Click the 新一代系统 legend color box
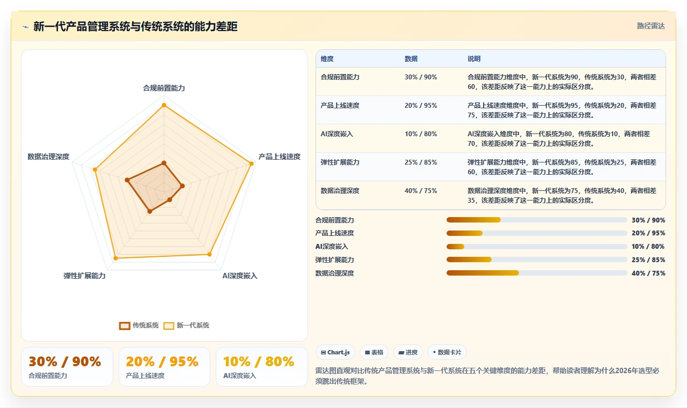 pos(169,325)
